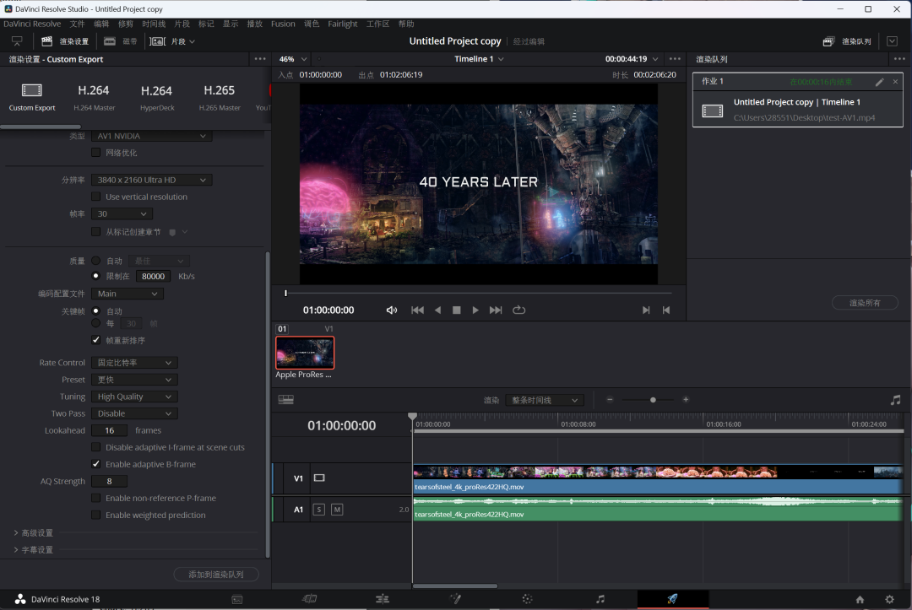Screen dimensions: 912x610
Task: Click the viewer volume speaker icon
Action: coord(392,310)
